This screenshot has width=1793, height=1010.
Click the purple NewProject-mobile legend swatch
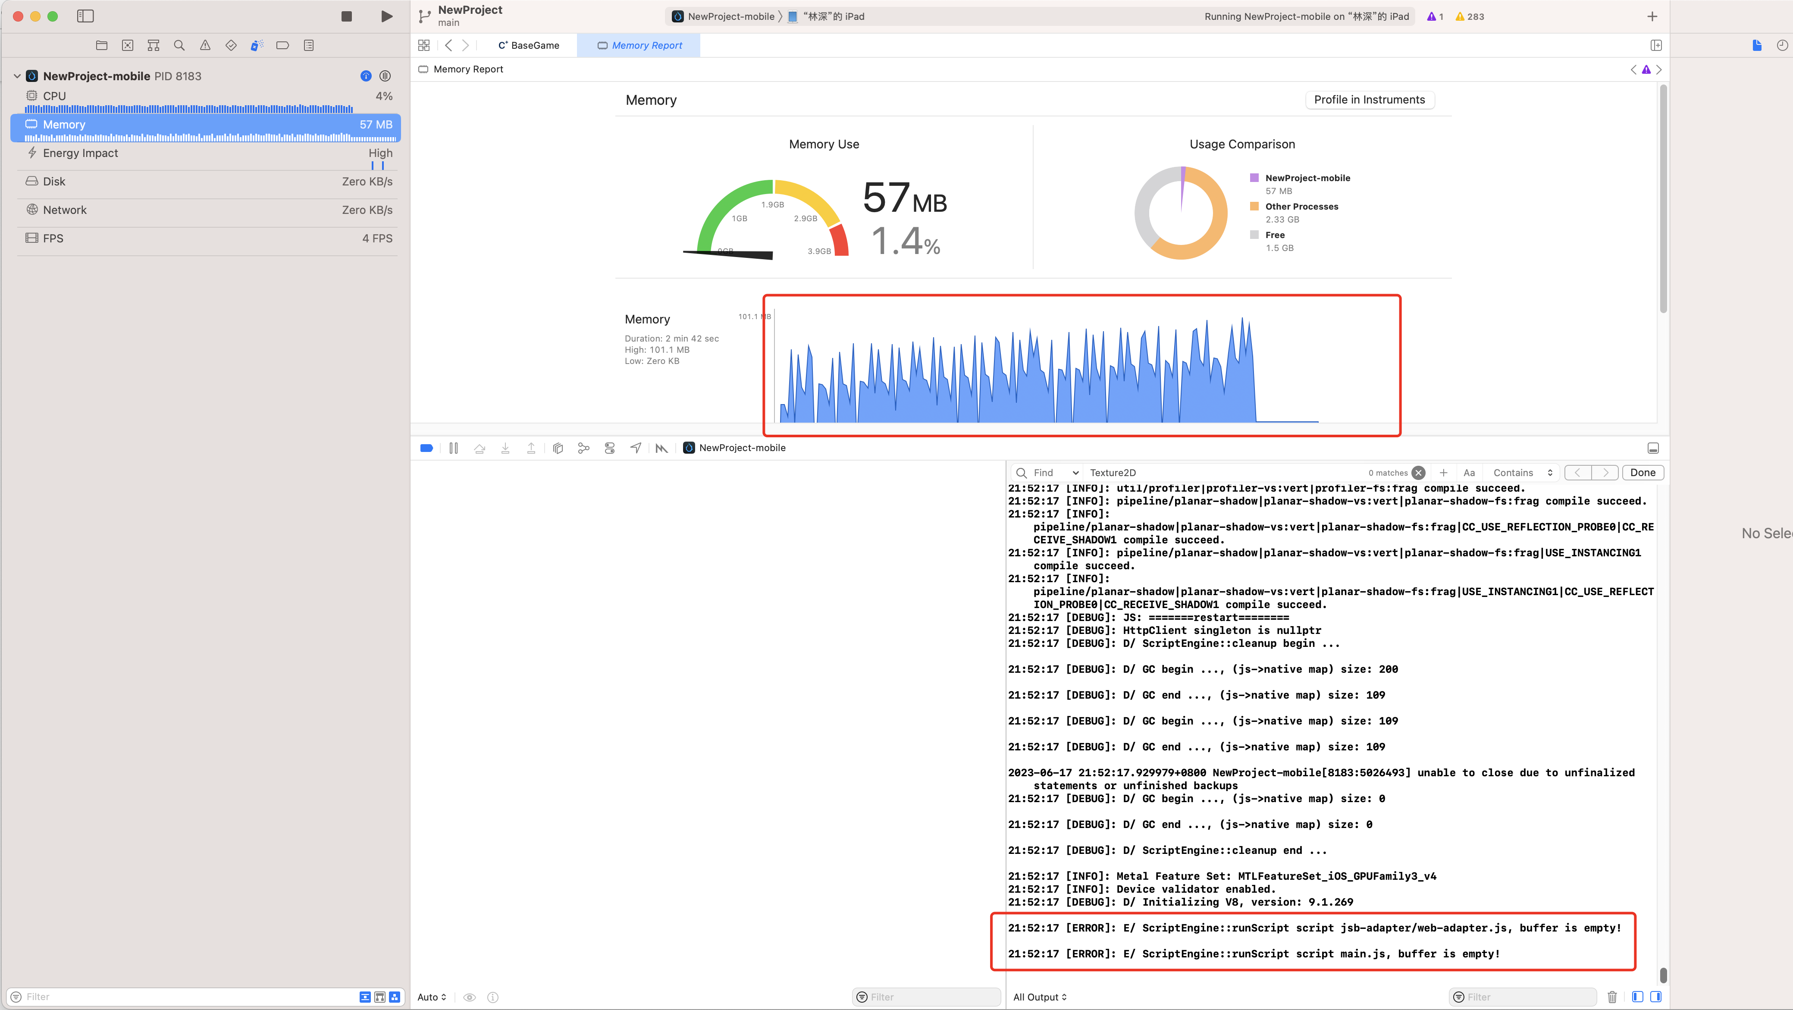click(x=1254, y=178)
